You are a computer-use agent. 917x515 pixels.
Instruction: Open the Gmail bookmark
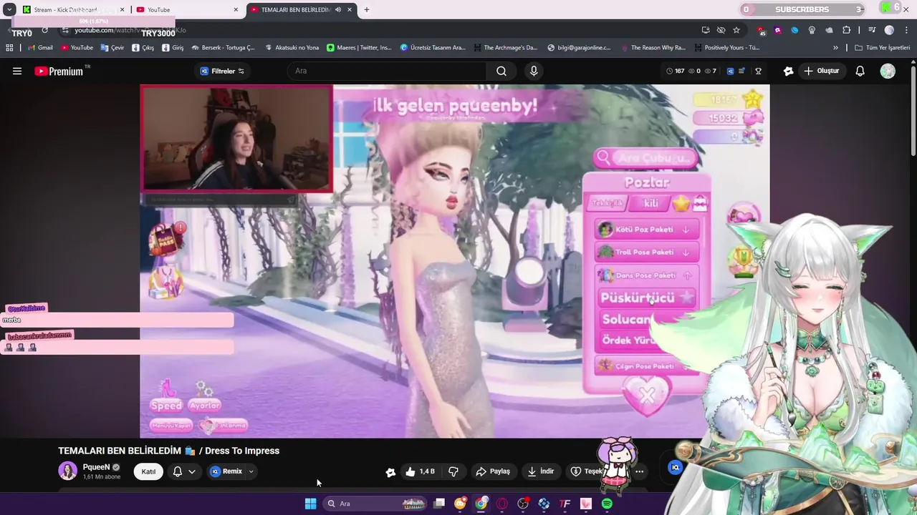coord(41,48)
